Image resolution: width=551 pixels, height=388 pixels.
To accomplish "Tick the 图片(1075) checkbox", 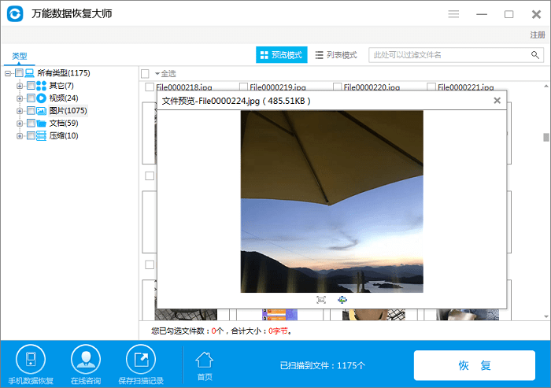I will coord(31,111).
